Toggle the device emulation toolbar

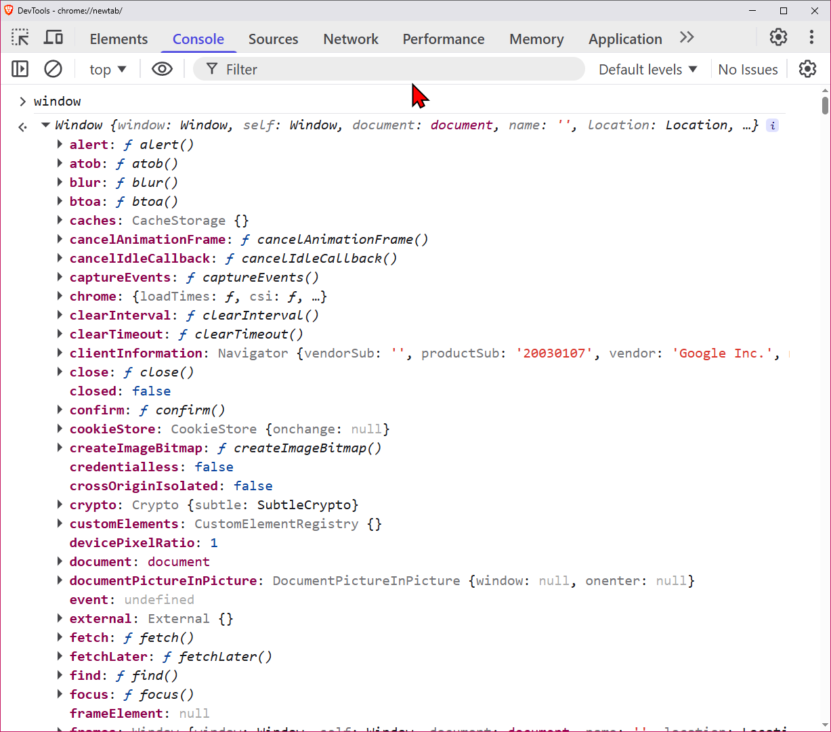53,38
